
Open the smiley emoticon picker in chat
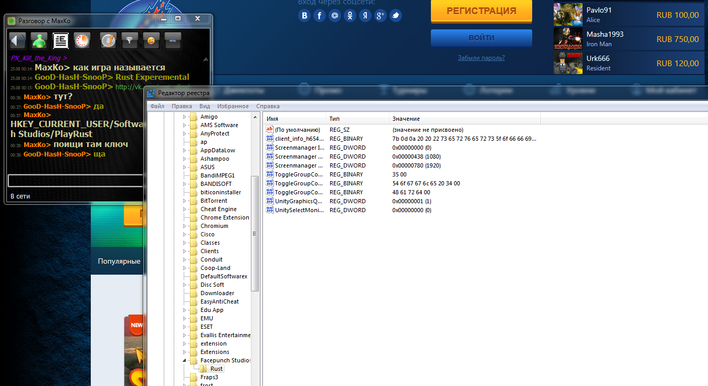[151, 40]
